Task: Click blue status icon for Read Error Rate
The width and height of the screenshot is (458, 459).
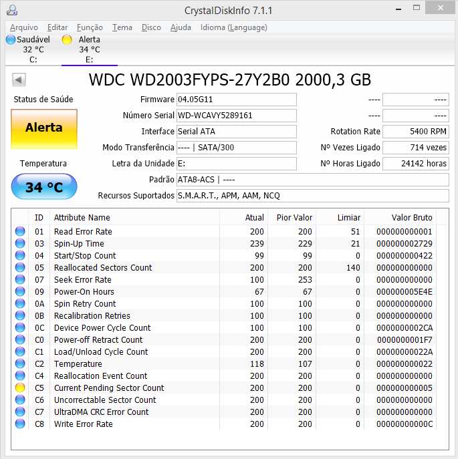Action: pyautogui.click(x=20, y=231)
